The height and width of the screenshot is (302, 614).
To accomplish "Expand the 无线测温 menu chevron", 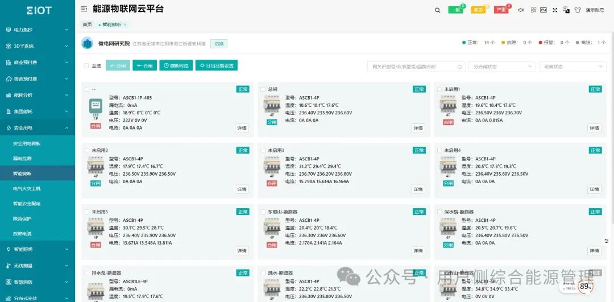I will pyautogui.click(x=67, y=266).
